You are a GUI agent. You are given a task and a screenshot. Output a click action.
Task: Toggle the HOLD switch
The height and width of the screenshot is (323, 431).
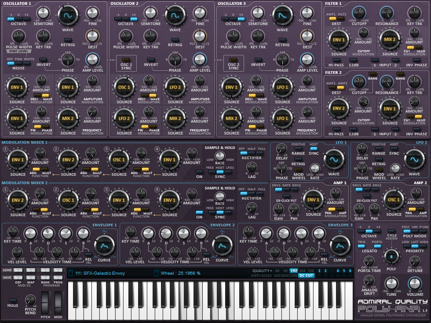pos(13,301)
